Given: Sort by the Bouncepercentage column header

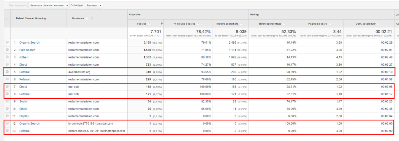Looking at the screenshot, I should 270,24.
